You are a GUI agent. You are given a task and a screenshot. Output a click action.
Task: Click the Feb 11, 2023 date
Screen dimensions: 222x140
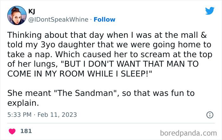pos(57,115)
